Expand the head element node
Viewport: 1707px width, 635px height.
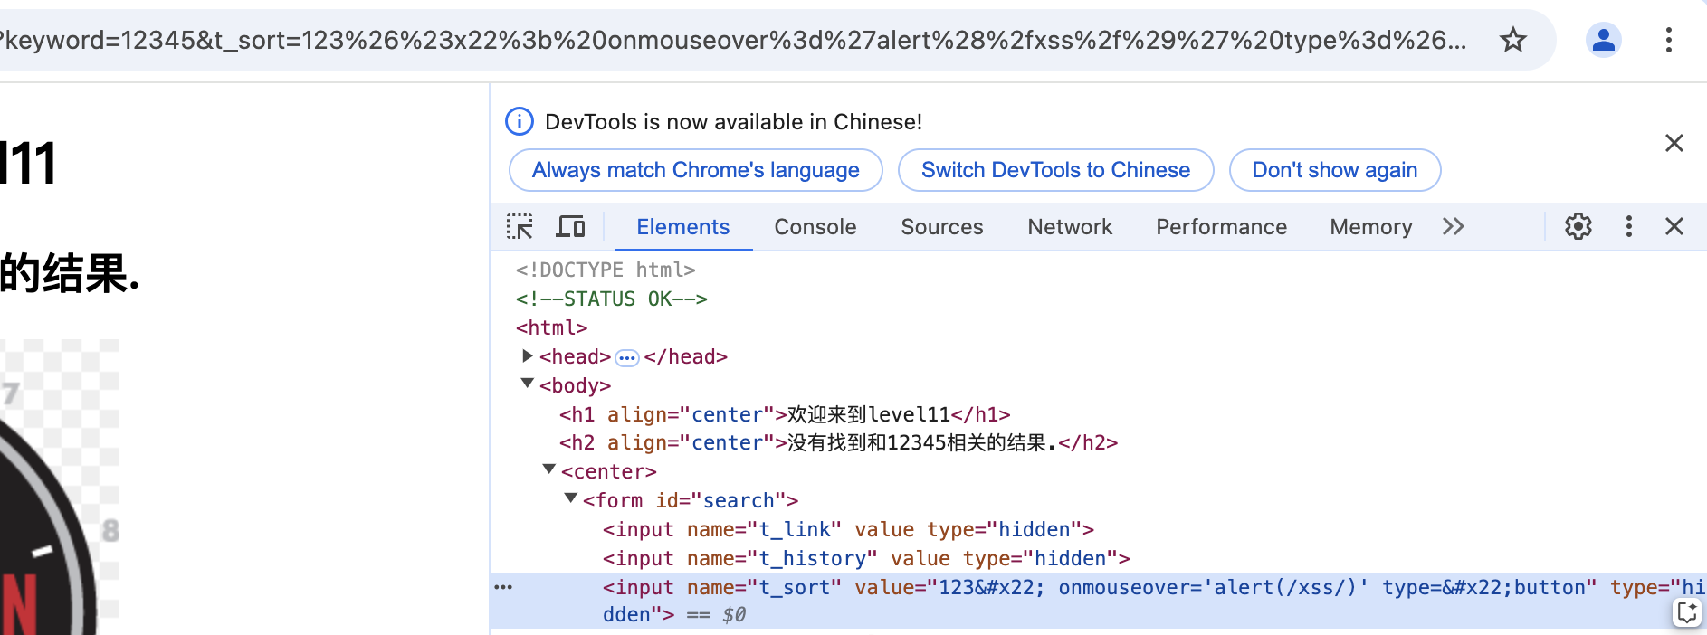point(527,356)
